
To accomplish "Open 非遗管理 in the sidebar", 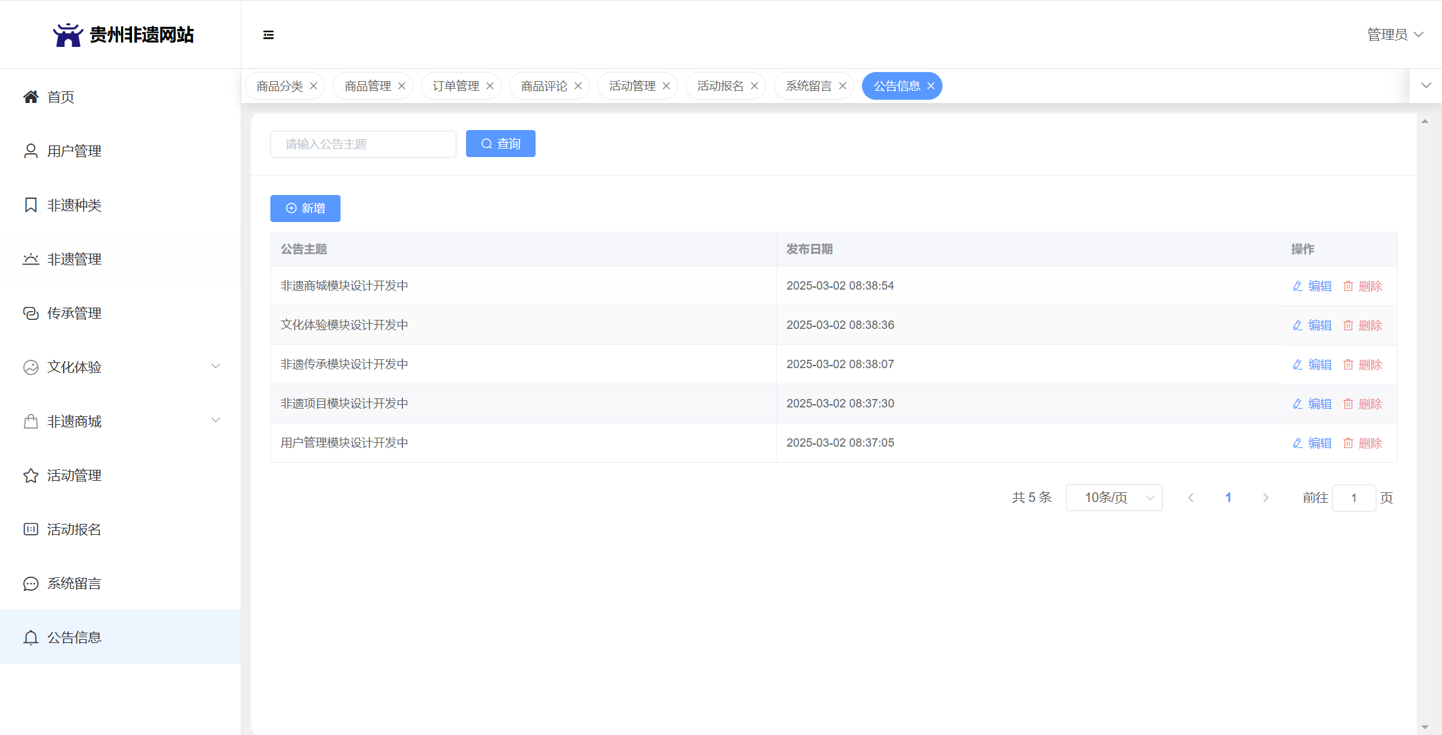I will pyautogui.click(x=74, y=259).
